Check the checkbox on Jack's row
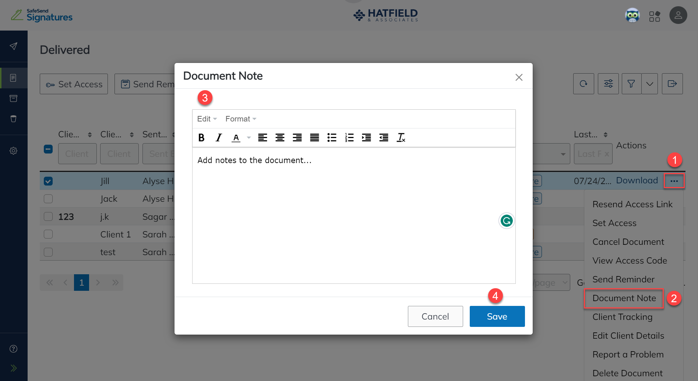The image size is (698, 381). click(x=48, y=198)
